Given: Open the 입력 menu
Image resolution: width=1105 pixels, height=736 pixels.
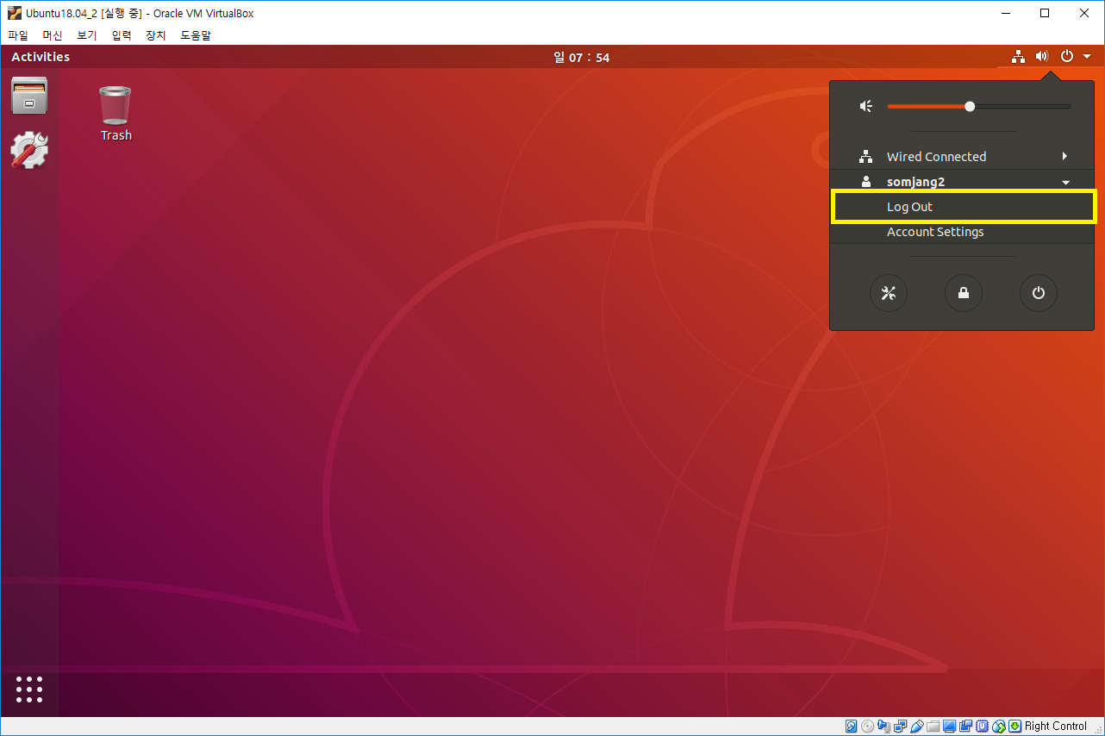Looking at the screenshot, I should pyautogui.click(x=122, y=35).
